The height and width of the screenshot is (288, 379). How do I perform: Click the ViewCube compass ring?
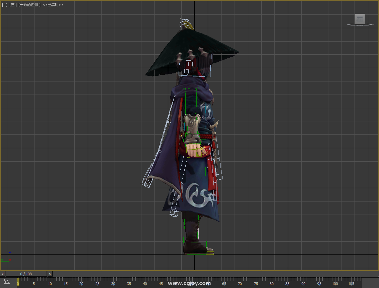click(360, 25)
